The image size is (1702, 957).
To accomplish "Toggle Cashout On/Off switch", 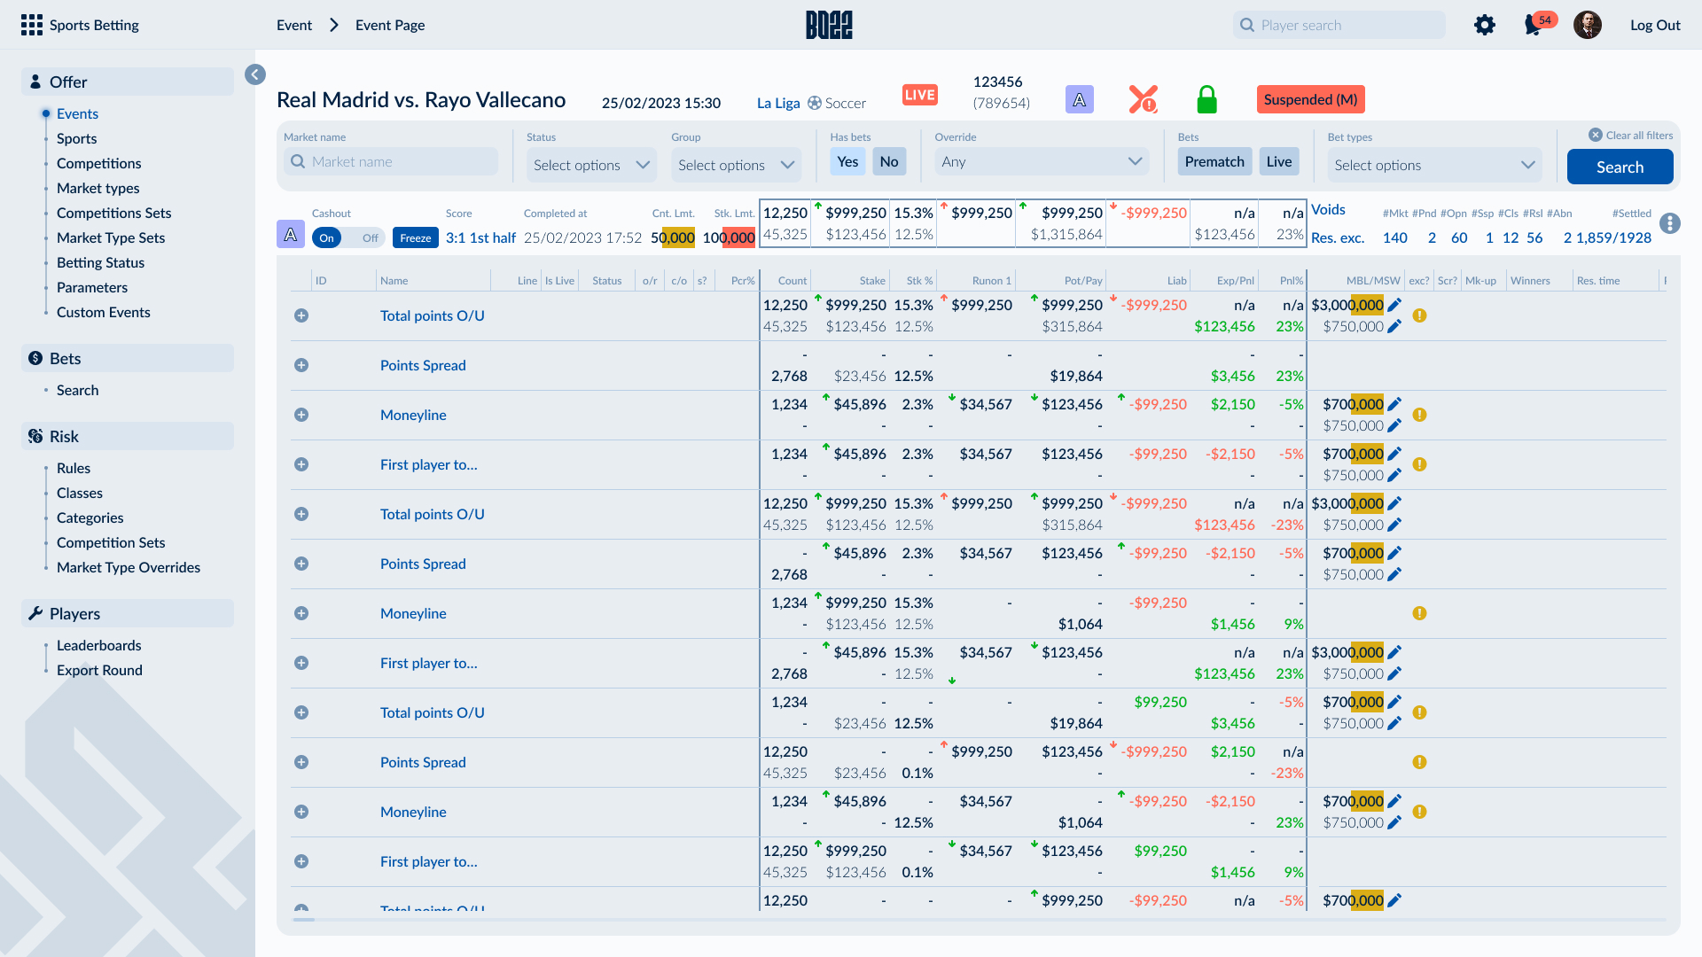I will (347, 237).
